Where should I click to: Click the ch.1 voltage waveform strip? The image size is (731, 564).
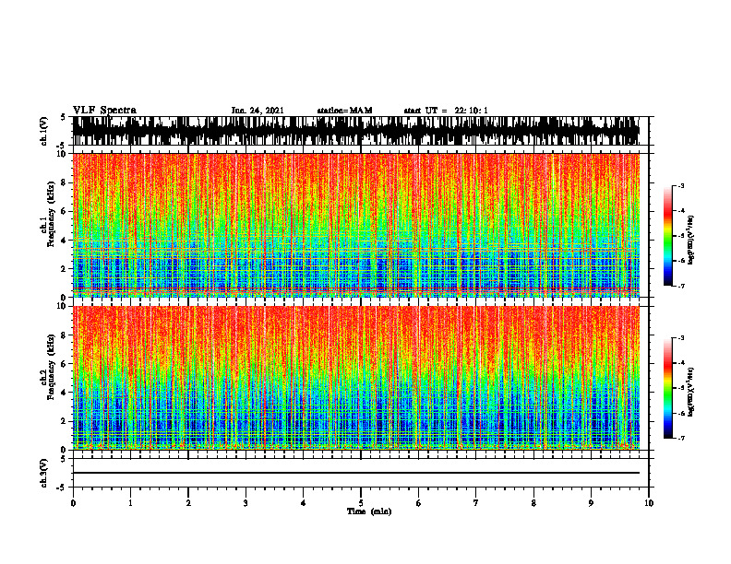pyautogui.click(x=355, y=131)
